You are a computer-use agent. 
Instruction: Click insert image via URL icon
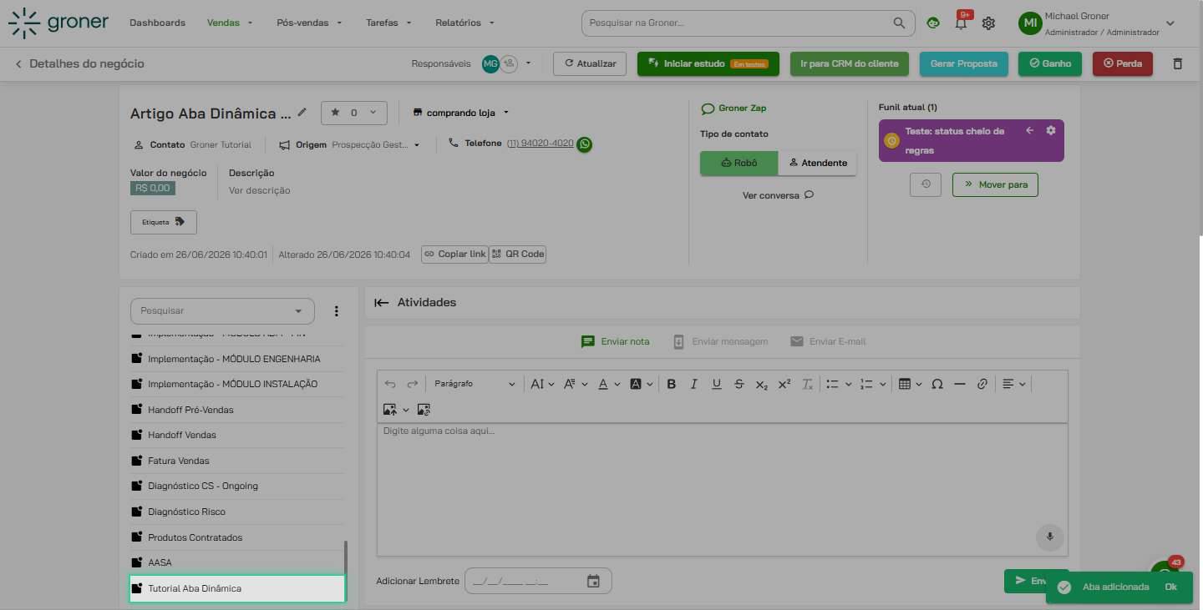424,410
